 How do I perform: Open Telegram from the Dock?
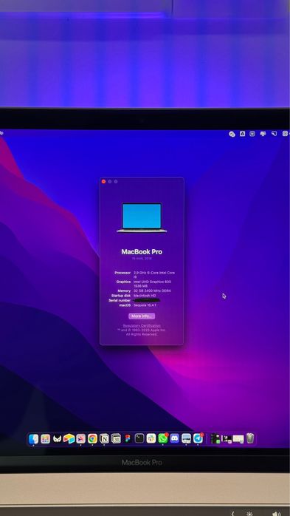[x=198, y=438]
